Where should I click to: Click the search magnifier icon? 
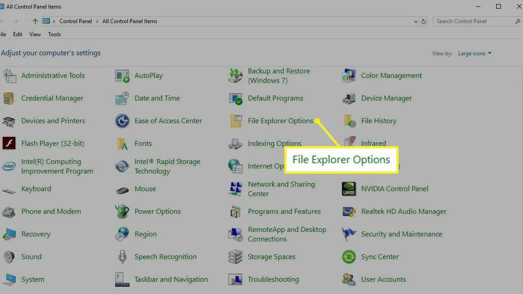click(518, 21)
